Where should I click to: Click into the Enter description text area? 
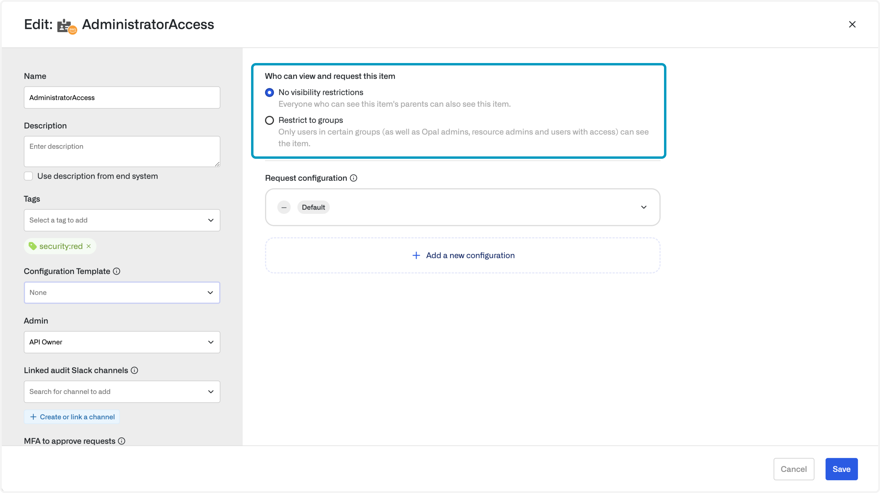pyautogui.click(x=122, y=152)
